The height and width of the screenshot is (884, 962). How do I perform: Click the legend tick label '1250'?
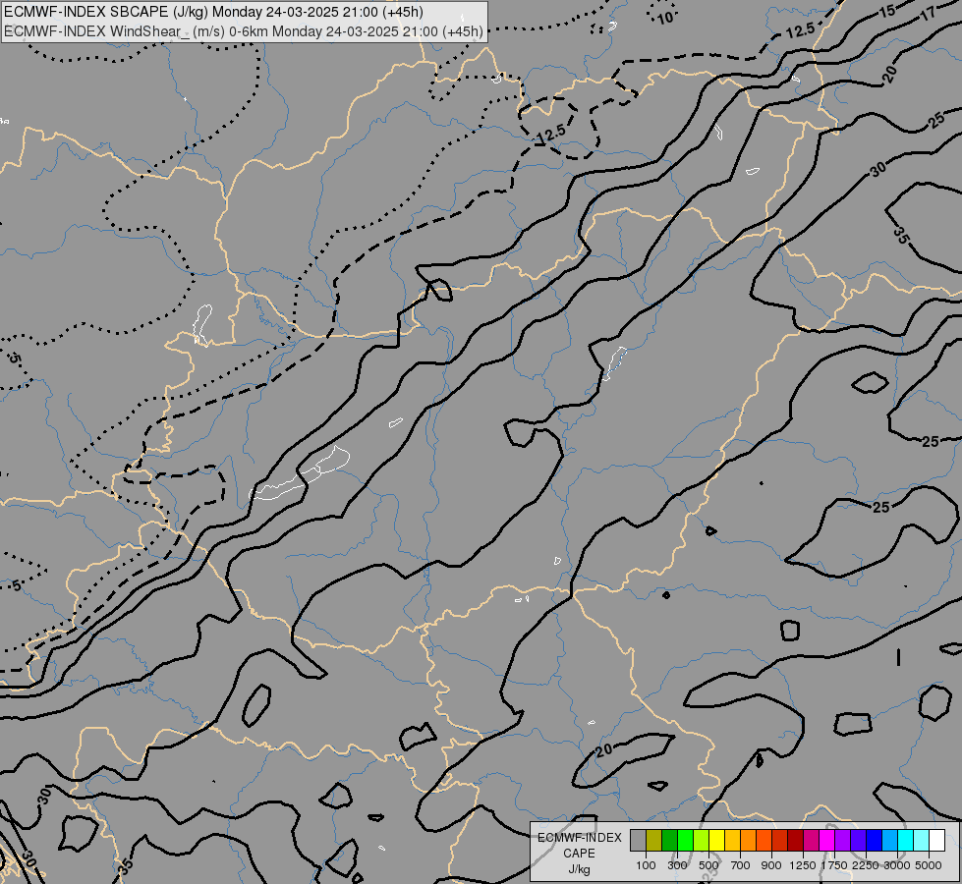point(803,865)
